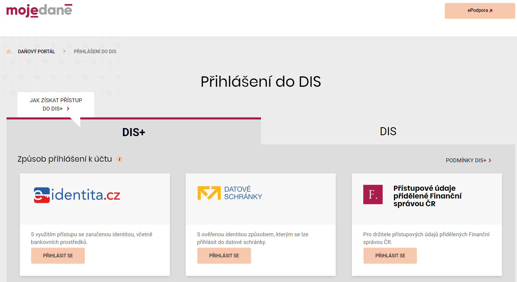Go to DAŇOVÝ PORTÁL breadcrumb link
The width and height of the screenshot is (517, 282).
click(x=37, y=51)
